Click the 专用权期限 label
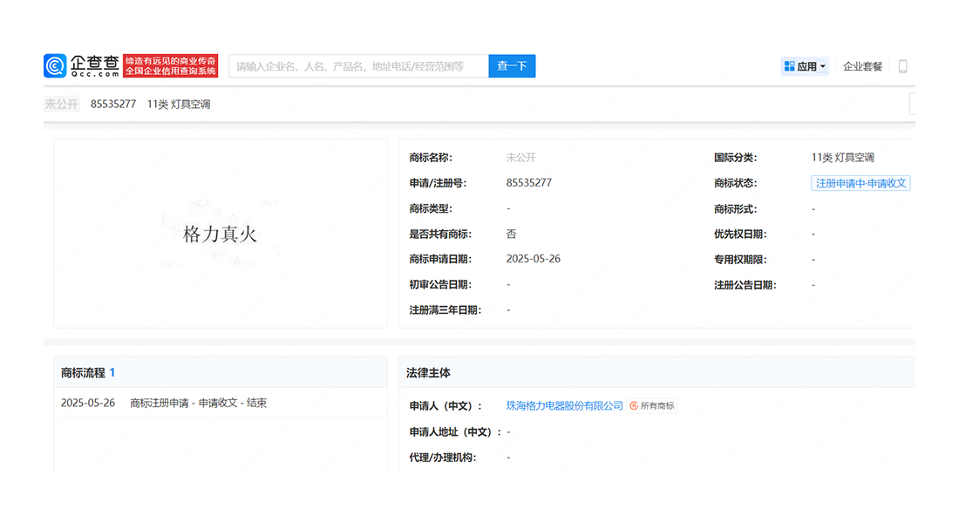Image resolution: width=959 pixels, height=523 pixels. tap(740, 260)
